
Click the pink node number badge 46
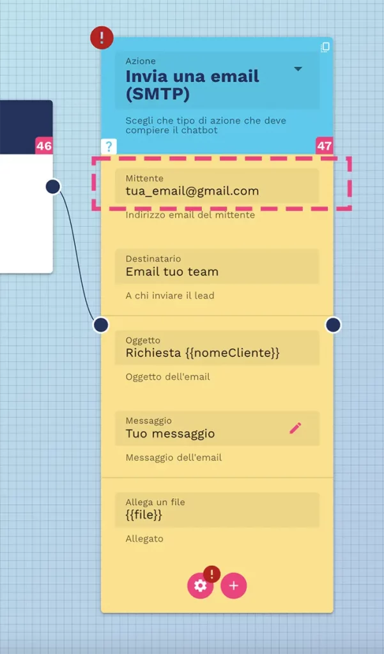44,146
